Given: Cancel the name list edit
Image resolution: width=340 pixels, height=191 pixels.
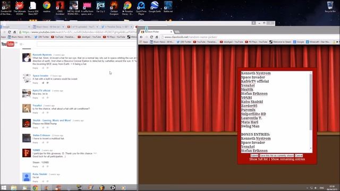Looking at the screenshot, I should point(299,155).
